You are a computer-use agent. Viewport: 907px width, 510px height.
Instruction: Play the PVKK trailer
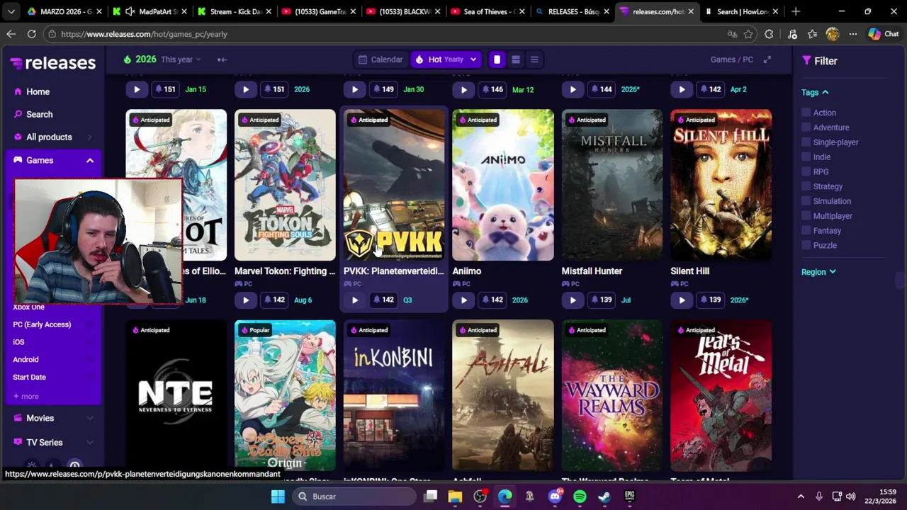click(x=354, y=300)
